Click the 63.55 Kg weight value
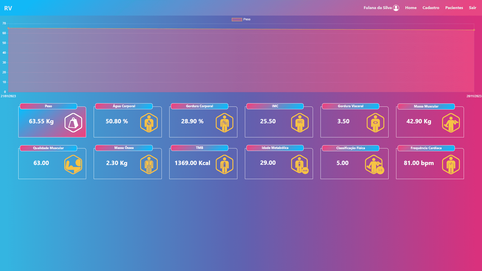 coord(41,121)
